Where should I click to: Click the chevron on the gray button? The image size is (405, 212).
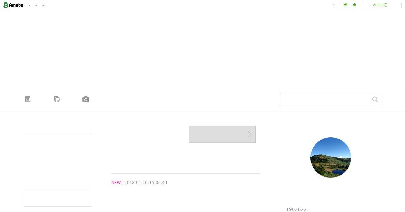(249, 134)
